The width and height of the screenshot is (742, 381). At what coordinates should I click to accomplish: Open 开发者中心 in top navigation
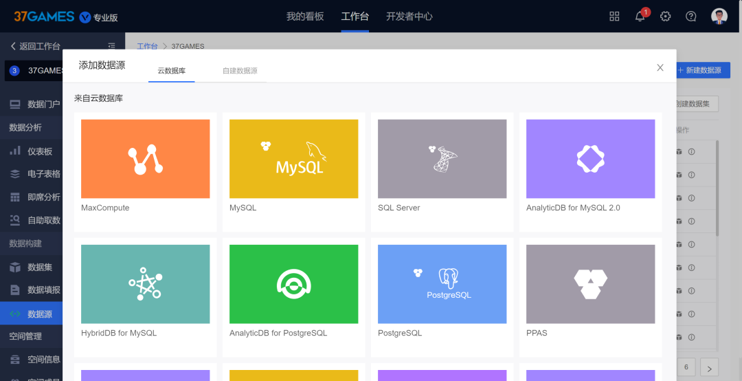click(409, 16)
